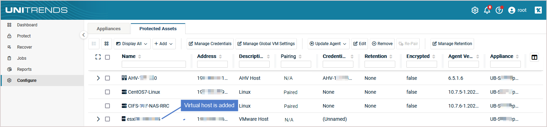
Task: Open the Add dropdown
Action: [164, 44]
